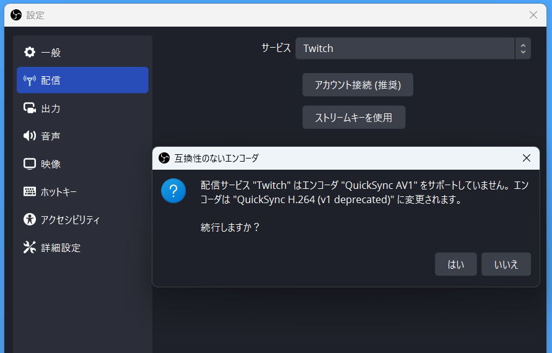Open the 映像 settings category label
This screenshot has height=353, width=552.
click(x=51, y=164)
